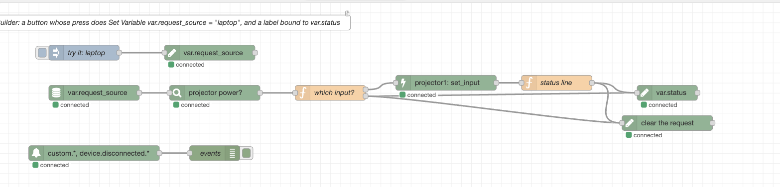The width and height of the screenshot is (780, 187).
Task: Click the bell icon on custom.* events node
Action: [x=36, y=153]
